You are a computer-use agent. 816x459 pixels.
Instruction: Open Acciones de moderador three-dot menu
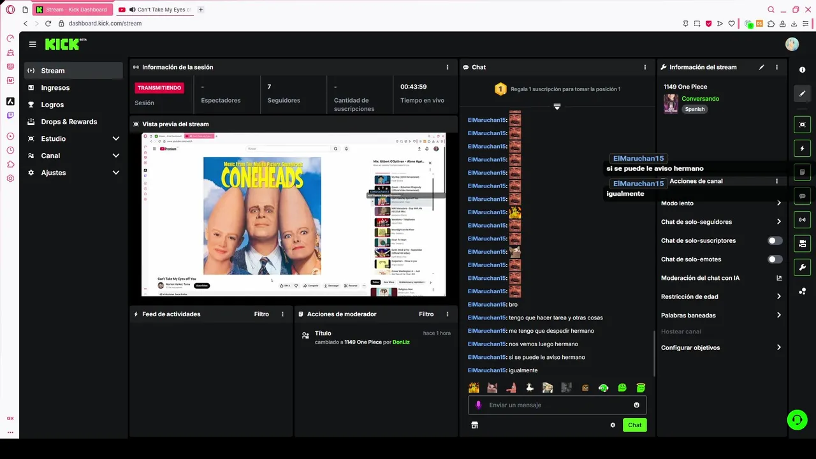coord(448,314)
